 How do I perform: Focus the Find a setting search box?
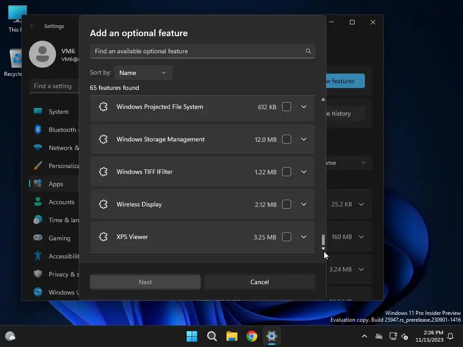(x=54, y=86)
